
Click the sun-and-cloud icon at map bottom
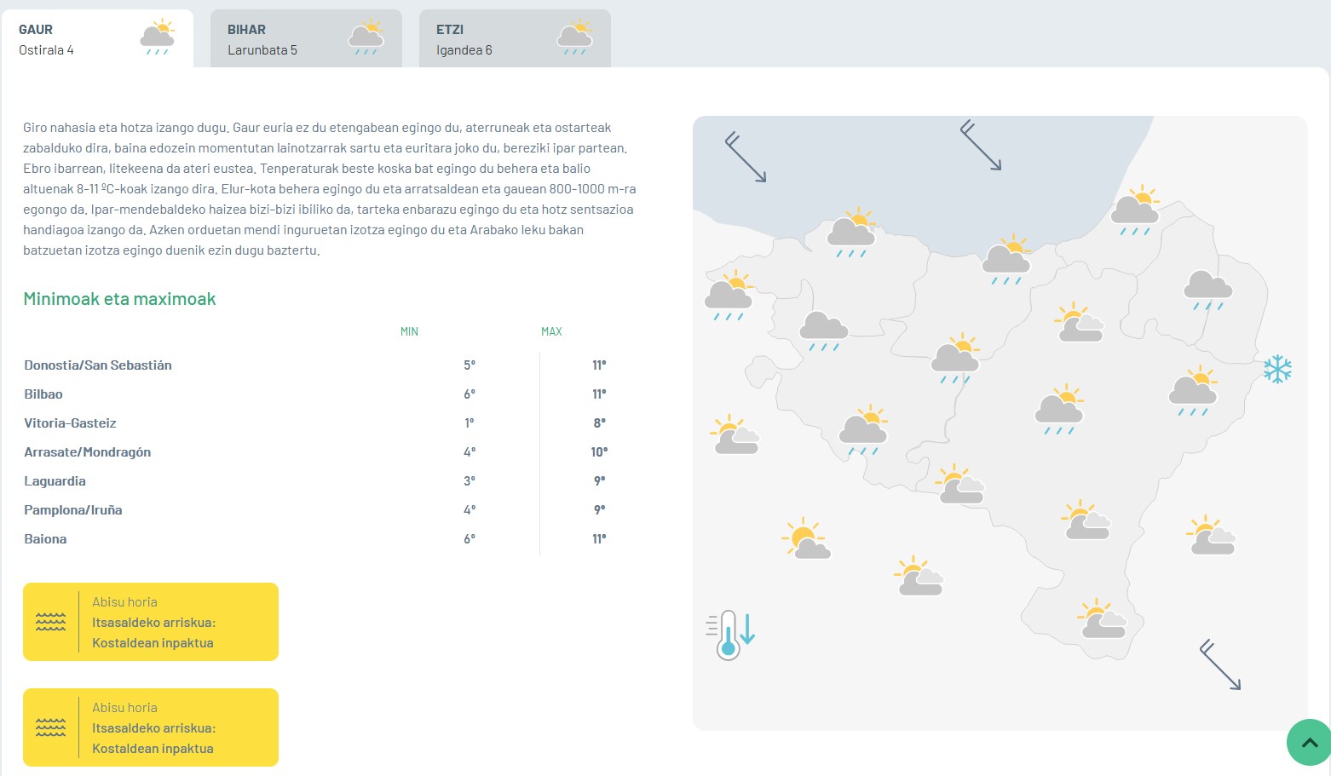(x=1102, y=619)
